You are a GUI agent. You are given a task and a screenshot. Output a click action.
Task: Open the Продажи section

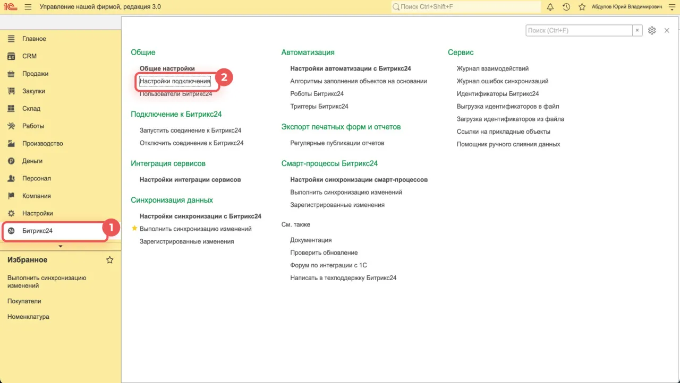35,74
